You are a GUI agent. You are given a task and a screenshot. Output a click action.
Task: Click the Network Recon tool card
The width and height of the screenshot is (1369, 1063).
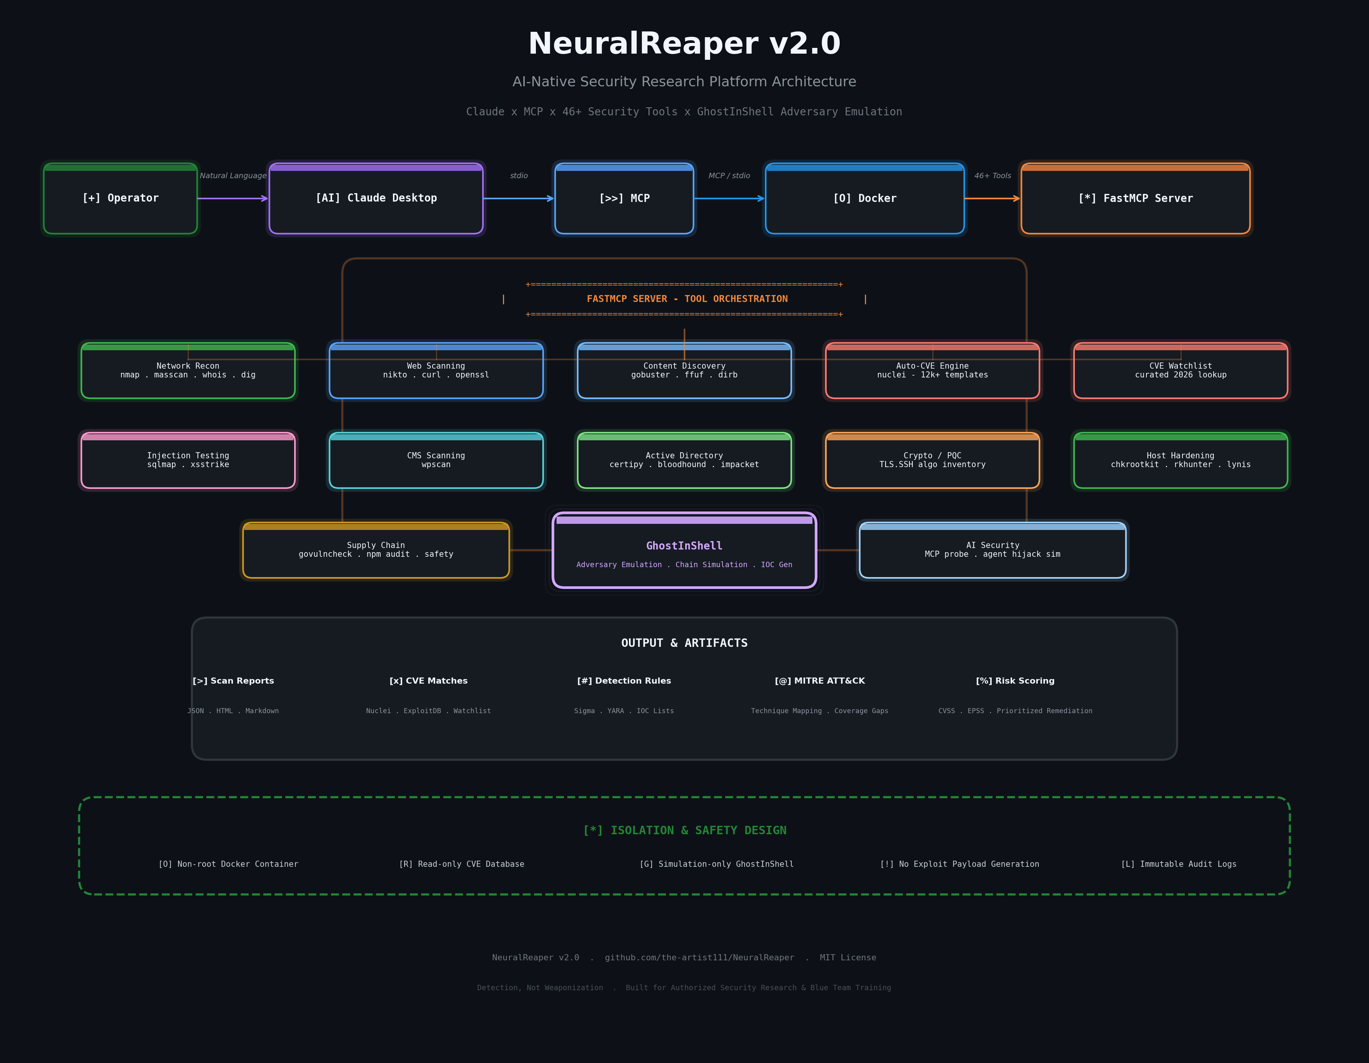point(188,371)
